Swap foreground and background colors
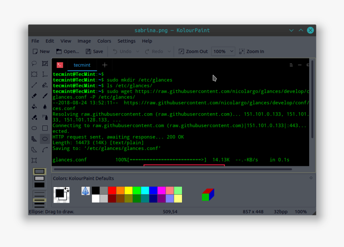The height and width of the screenshot is (247, 344). pyautogui.click(x=67, y=189)
